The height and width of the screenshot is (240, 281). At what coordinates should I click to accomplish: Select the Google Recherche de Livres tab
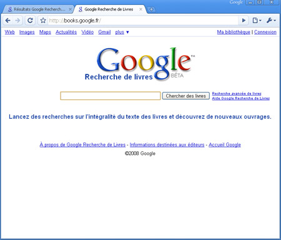point(110,9)
